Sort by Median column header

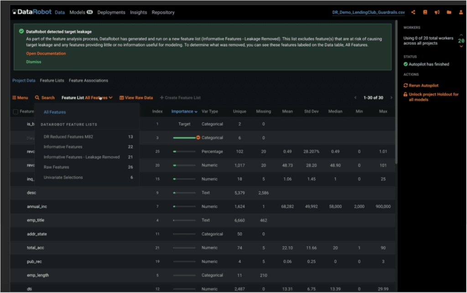point(335,111)
